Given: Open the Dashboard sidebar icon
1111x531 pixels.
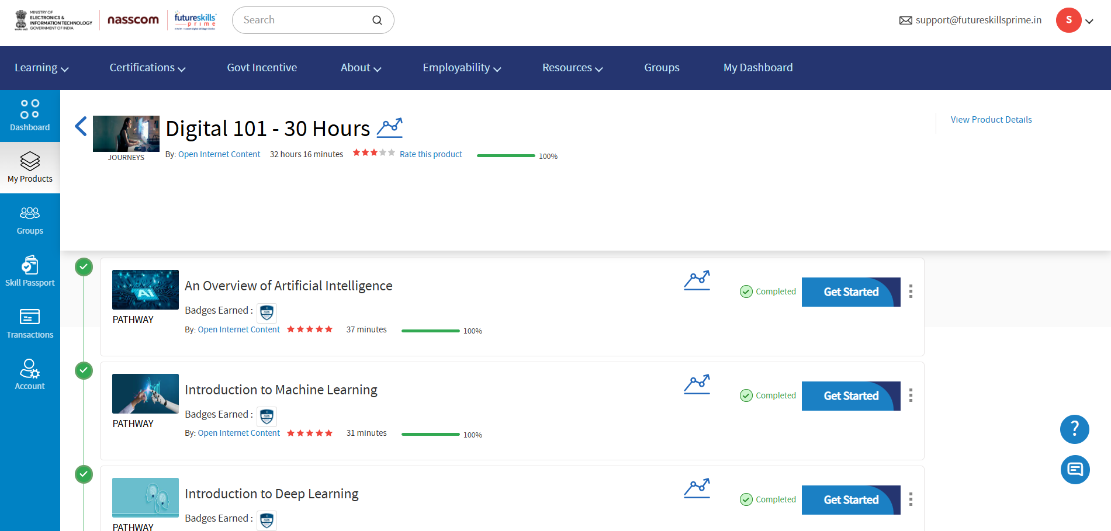Looking at the screenshot, I should (30, 116).
